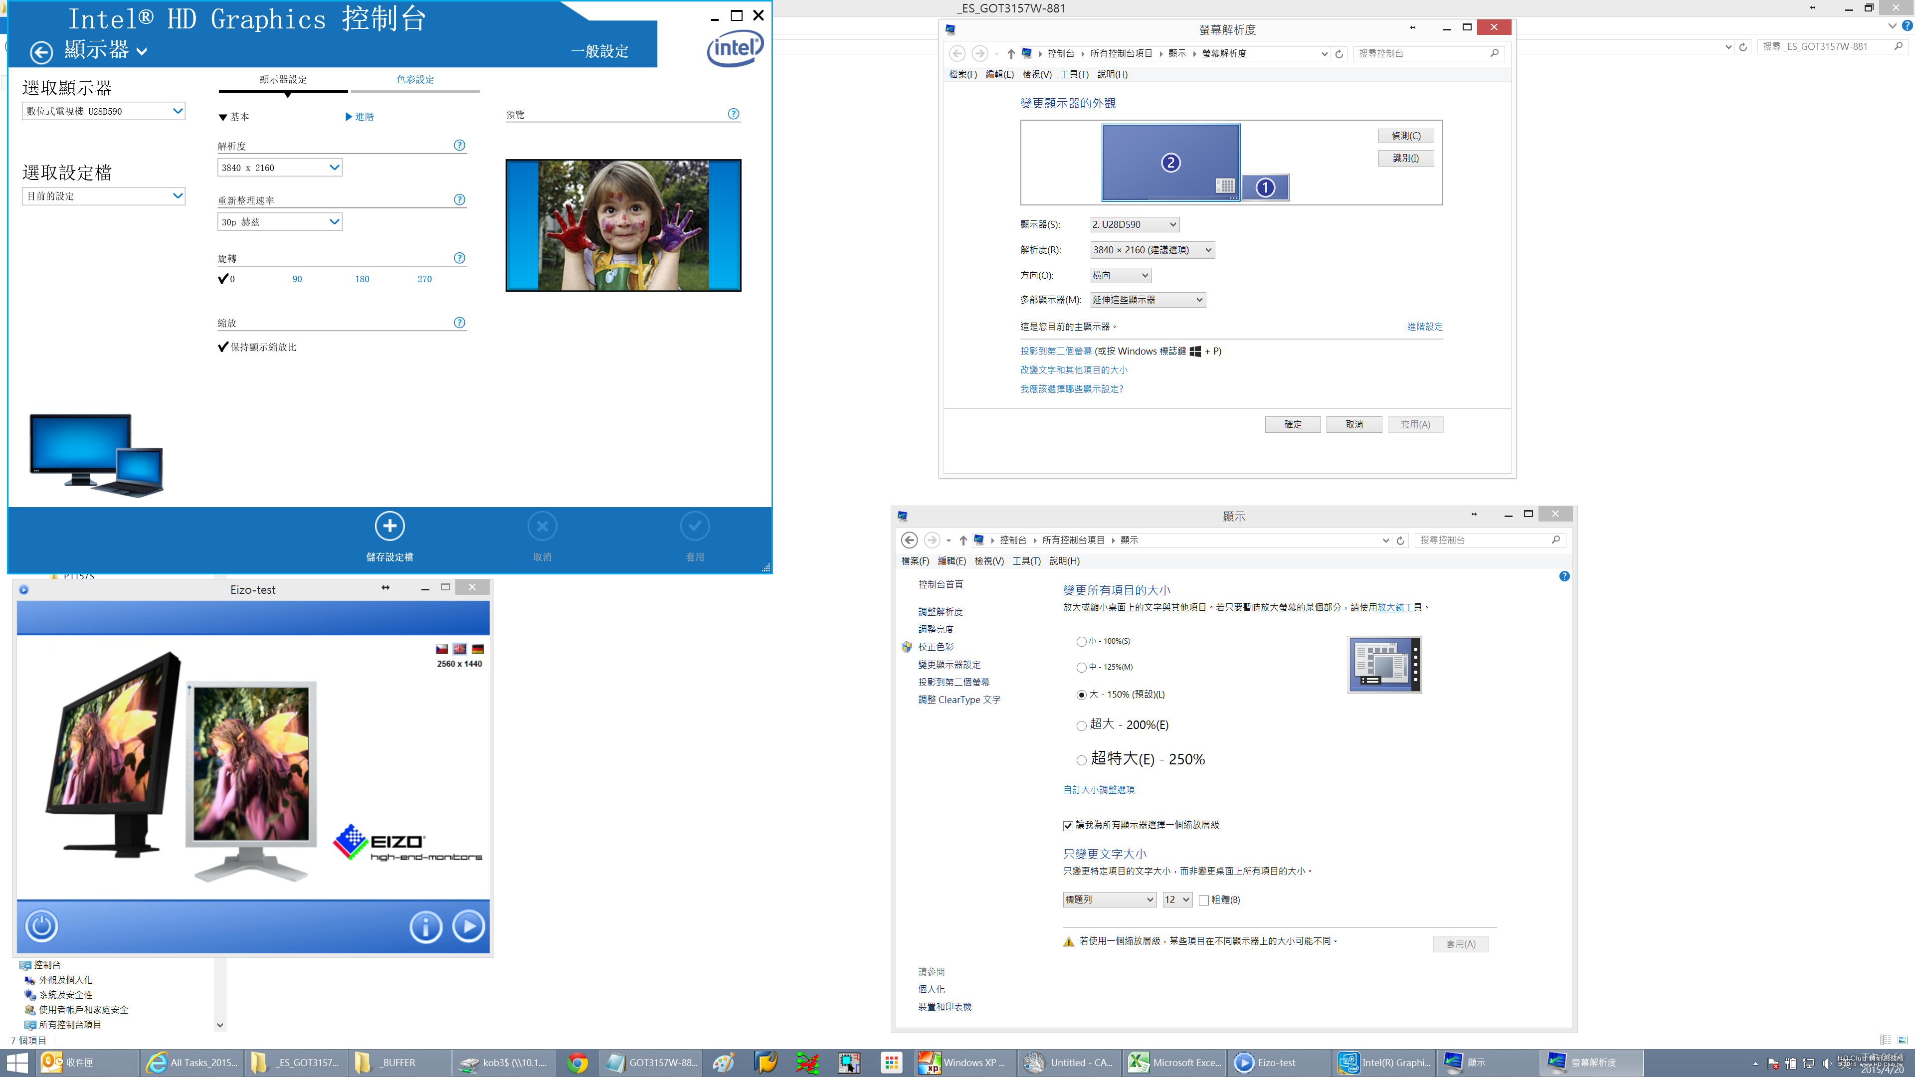Viewport: 1915px width, 1077px height.
Task: Open the refresh rate 30p dropdown
Action: pyautogui.click(x=279, y=222)
